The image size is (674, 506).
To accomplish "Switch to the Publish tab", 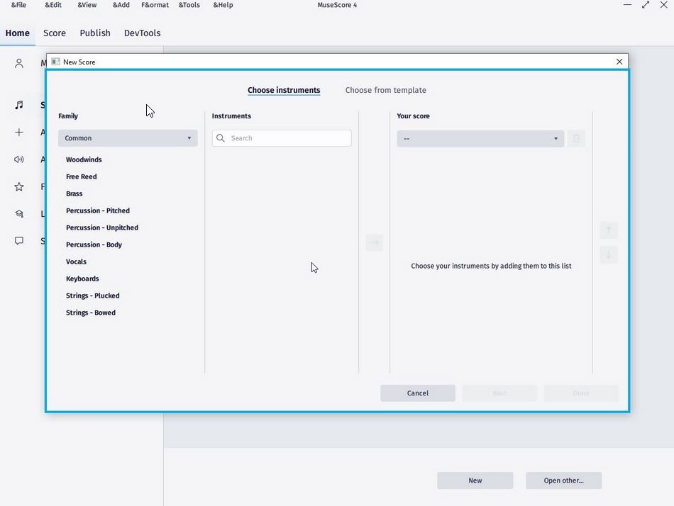I will tap(94, 33).
